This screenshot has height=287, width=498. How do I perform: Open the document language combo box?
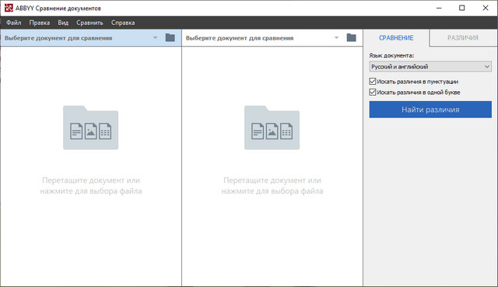[x=430, y=67]
